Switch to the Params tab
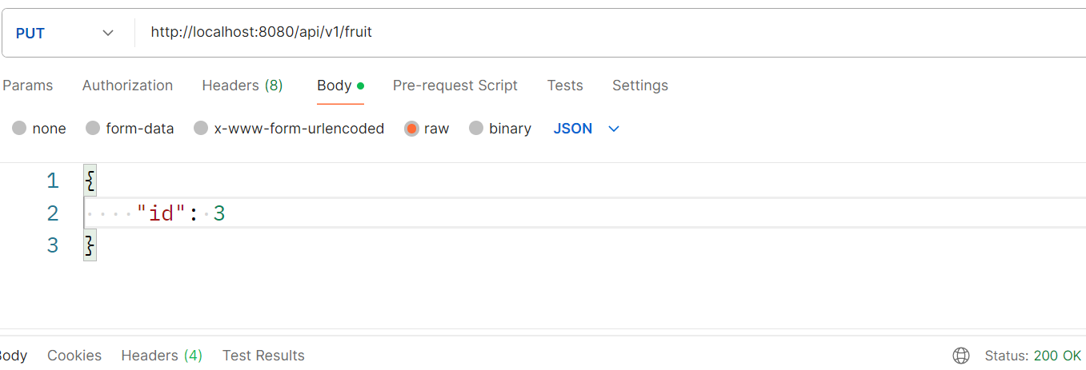Screen dimensions: 1086x370 point(28,86)
